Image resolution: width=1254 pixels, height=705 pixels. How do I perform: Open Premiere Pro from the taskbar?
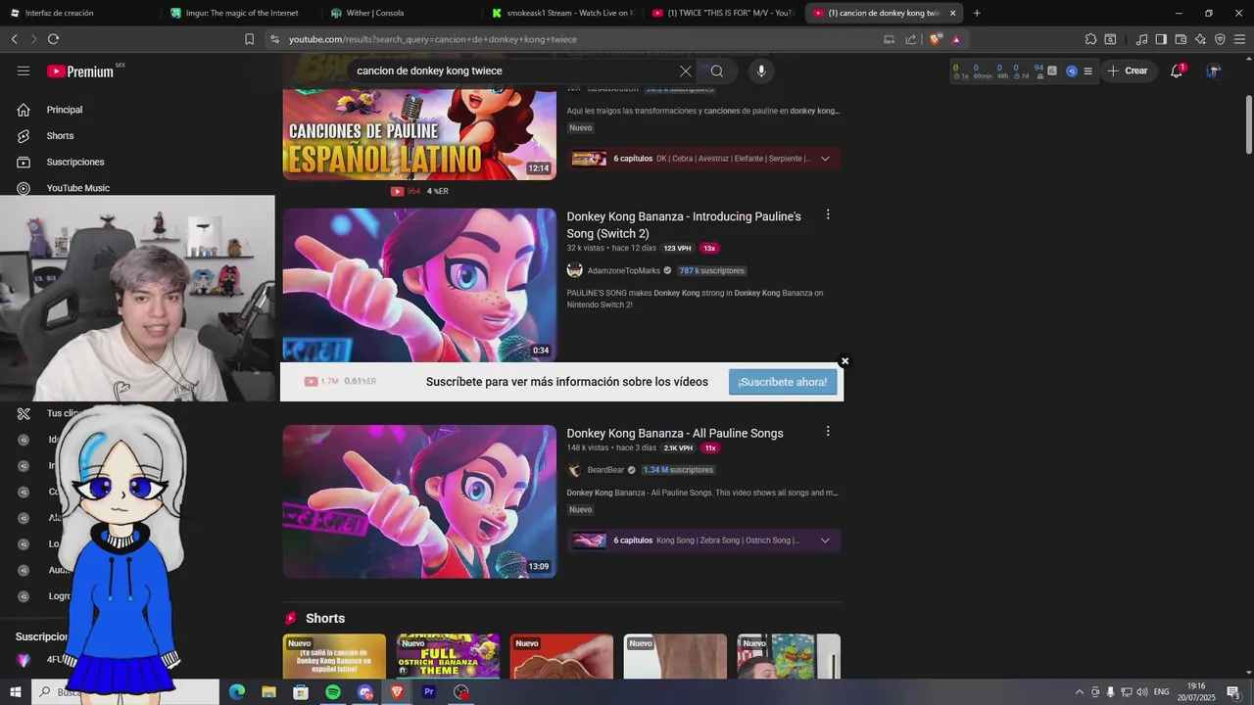[x=428, y=692]
